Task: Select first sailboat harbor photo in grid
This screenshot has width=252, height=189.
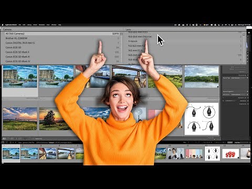Action: pyautogui.click(x=20, y=77)
